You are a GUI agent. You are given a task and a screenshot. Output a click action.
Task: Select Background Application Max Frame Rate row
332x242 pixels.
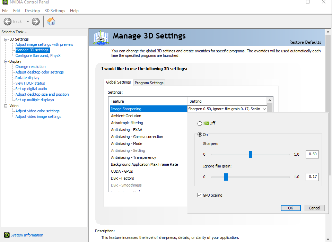pos(149,164)
